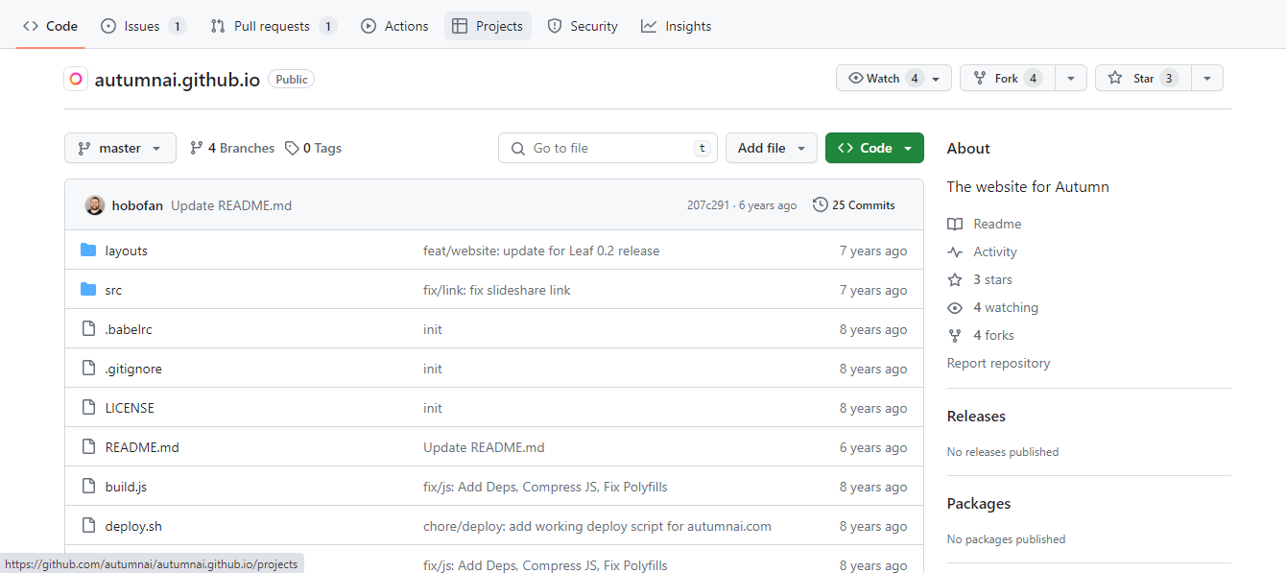View the 0 Tags link

pos(313,148)
